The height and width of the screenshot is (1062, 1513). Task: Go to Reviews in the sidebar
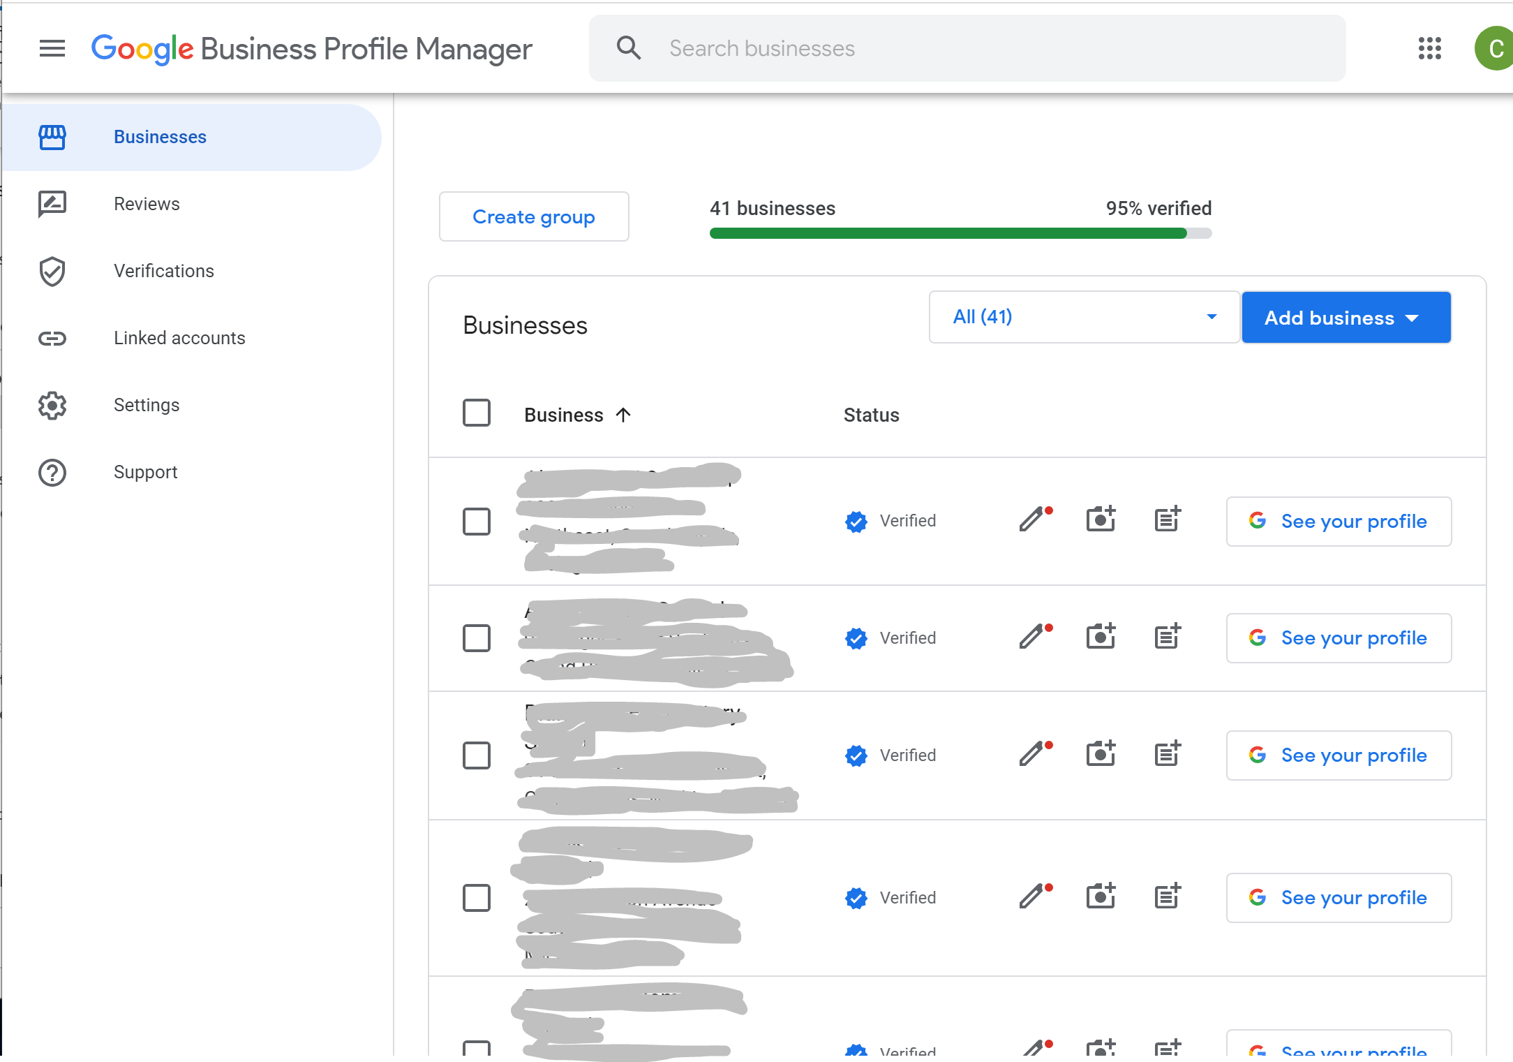pos(147,204)
